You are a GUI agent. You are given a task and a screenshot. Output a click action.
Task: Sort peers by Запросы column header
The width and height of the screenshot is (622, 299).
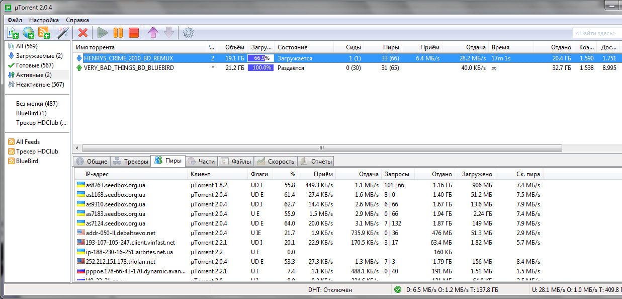click(x=397, y=174)
